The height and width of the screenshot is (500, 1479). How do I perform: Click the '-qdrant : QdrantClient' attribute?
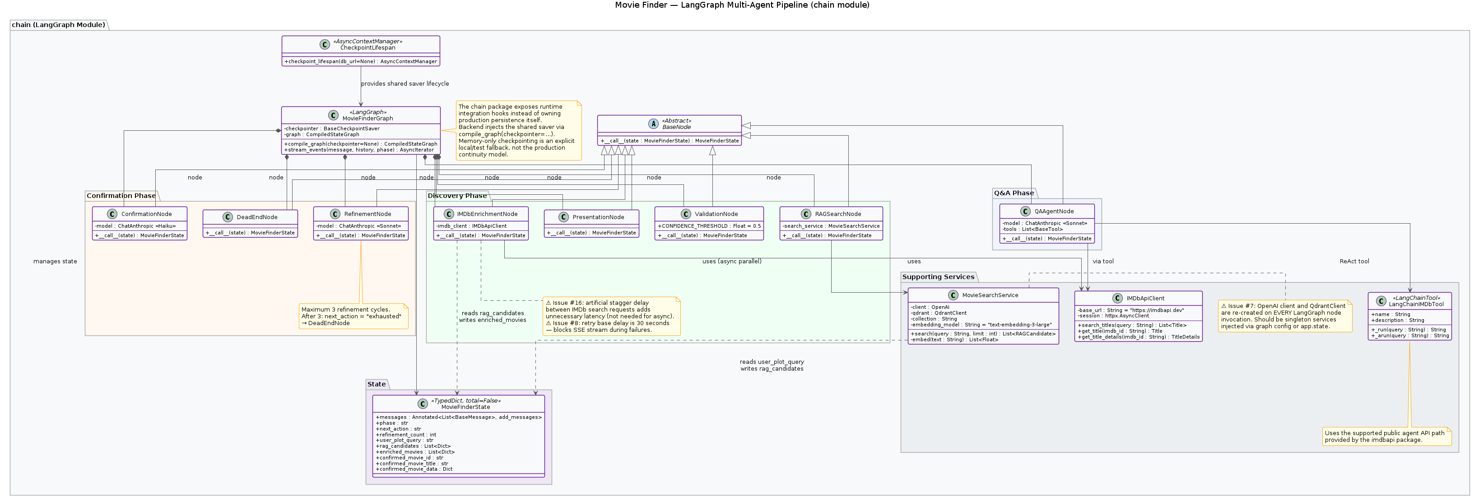click(x=939, y=313)
